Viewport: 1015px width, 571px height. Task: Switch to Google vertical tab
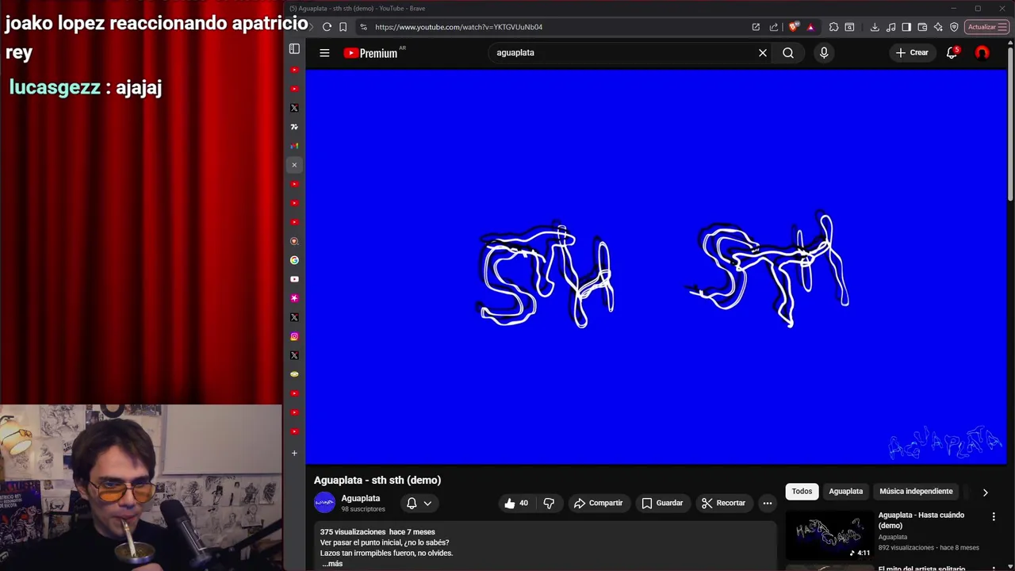pyautogui.click(x=294, y=260)
